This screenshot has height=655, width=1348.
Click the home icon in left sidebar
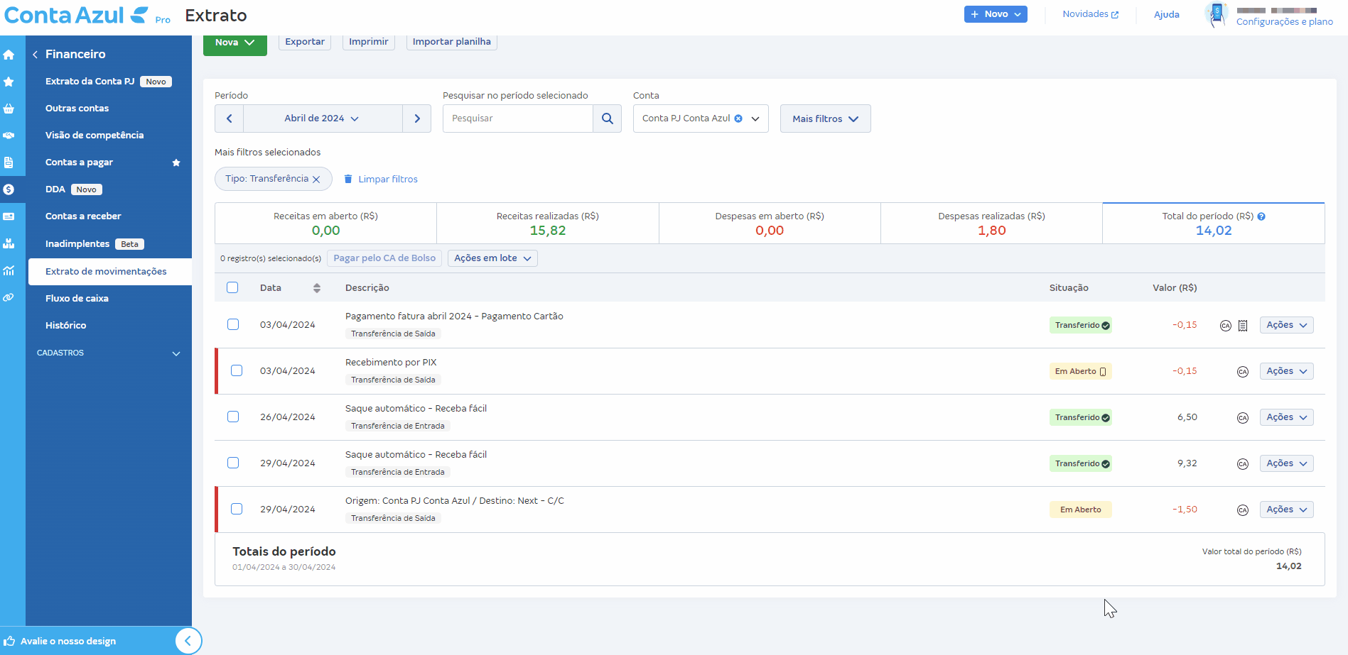coord(9,55)
